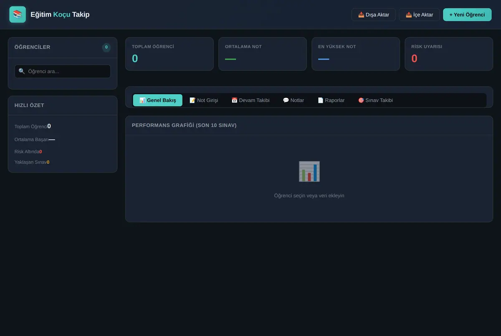Click the bar chart icon in performance panel
Image resolution: width=501 pixels, height=336 pixels.
click(x=309, y=171)
